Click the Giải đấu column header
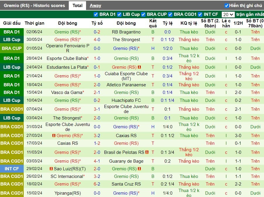This screenshot has height=197, width=264. coord(12,23)
